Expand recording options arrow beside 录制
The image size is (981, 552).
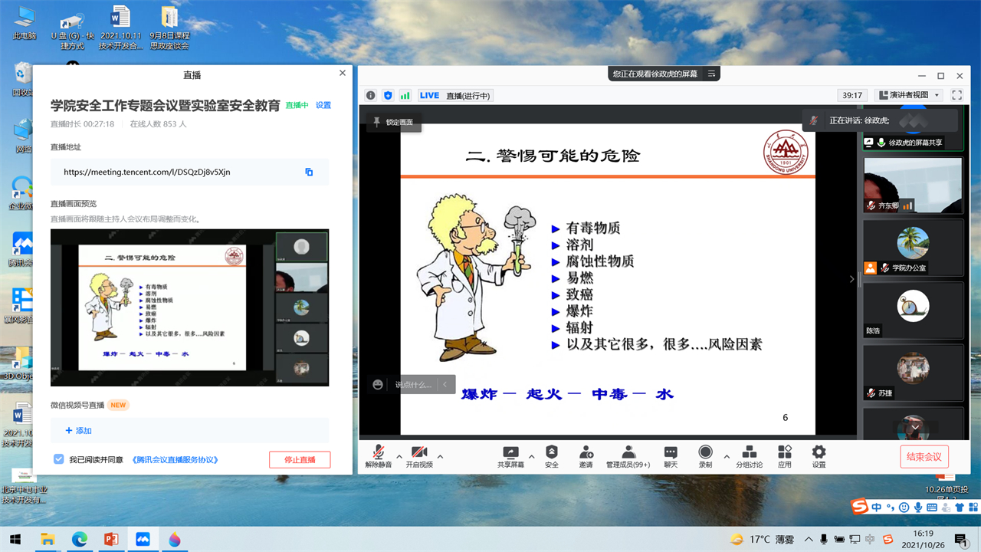pos(727,457)
